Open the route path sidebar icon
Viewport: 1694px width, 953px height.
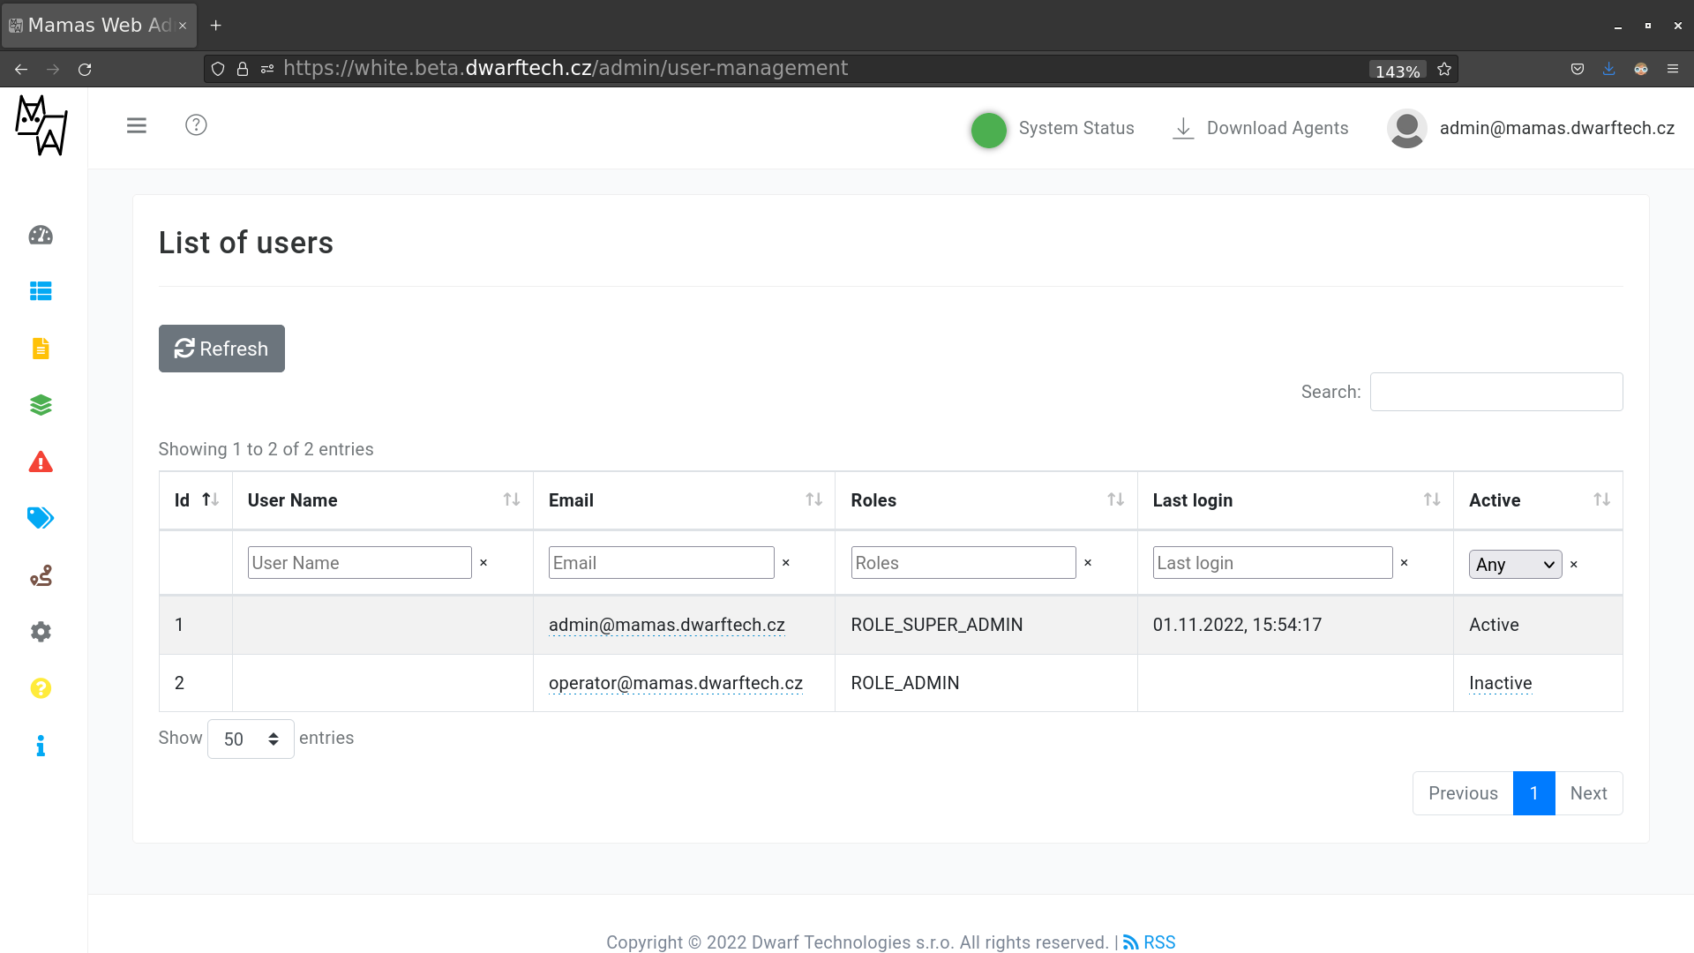click(x=41, y=576)
